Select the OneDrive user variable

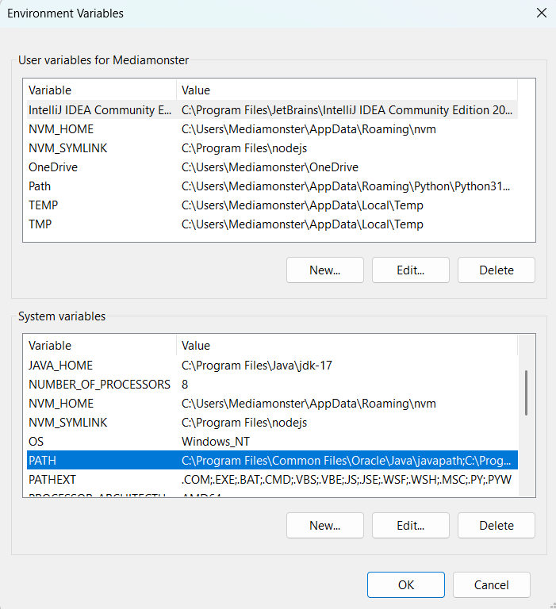point(272,167)
